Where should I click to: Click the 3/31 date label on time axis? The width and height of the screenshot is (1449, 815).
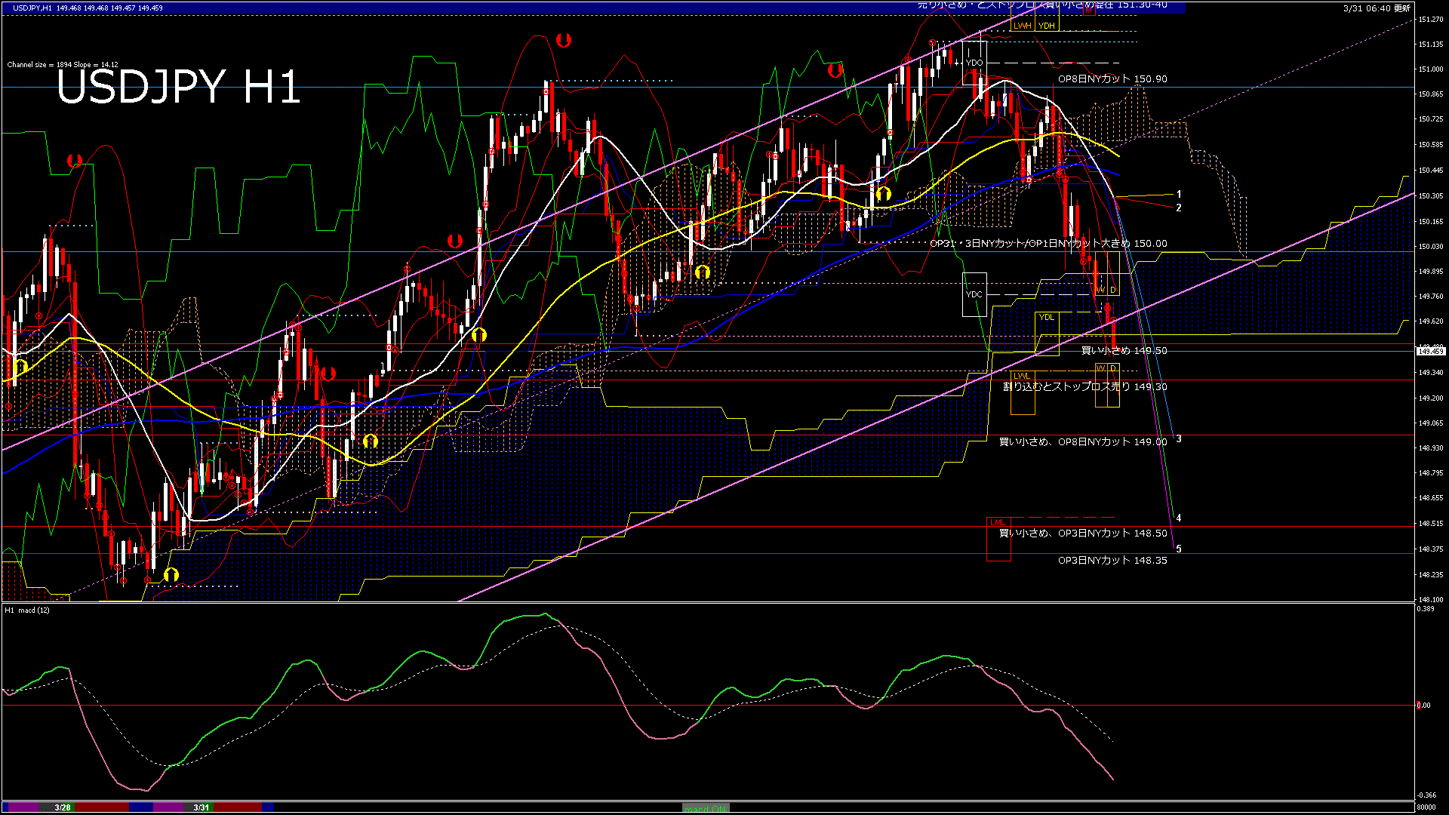202,807
